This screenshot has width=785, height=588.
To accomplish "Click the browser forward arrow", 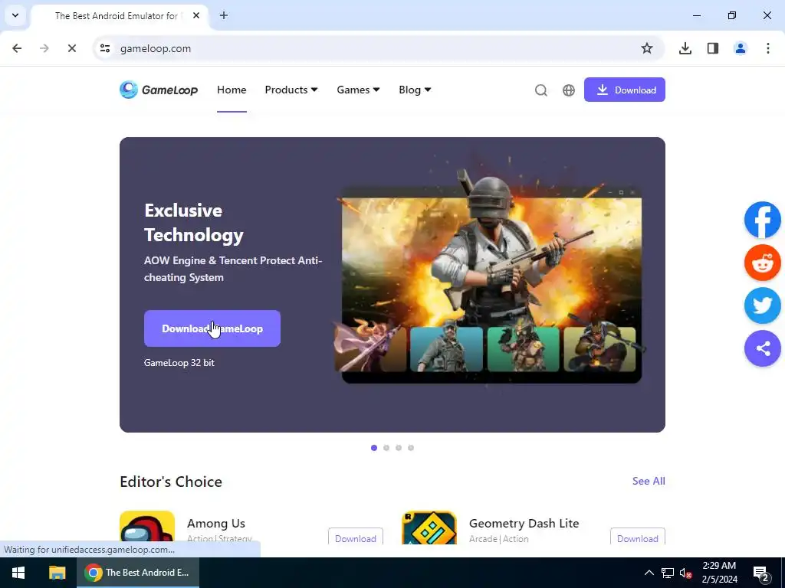I will (44, 48).
